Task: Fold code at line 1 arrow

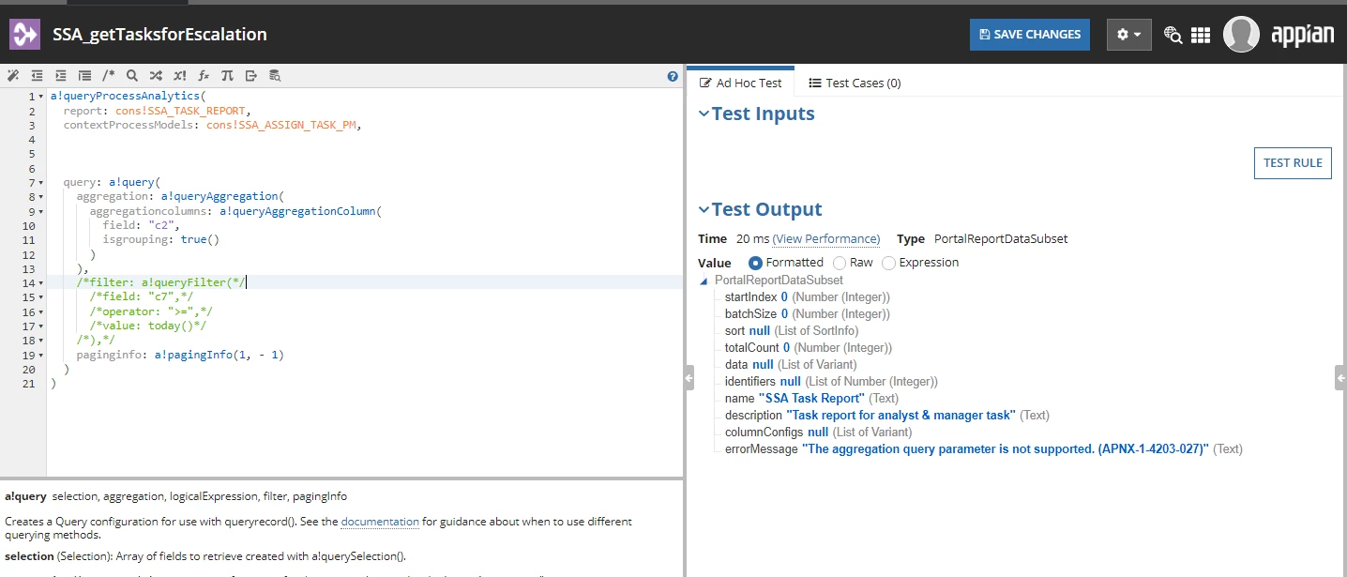Action: click(x=40, y=97)
